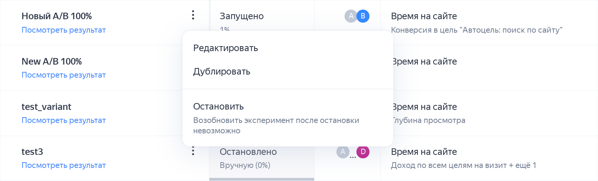Click gray variant A badge in test3 row

point(343,152)
